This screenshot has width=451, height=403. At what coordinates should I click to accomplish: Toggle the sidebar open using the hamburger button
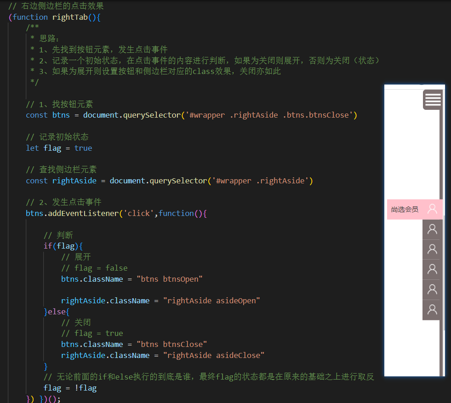[x=432, y=100]
